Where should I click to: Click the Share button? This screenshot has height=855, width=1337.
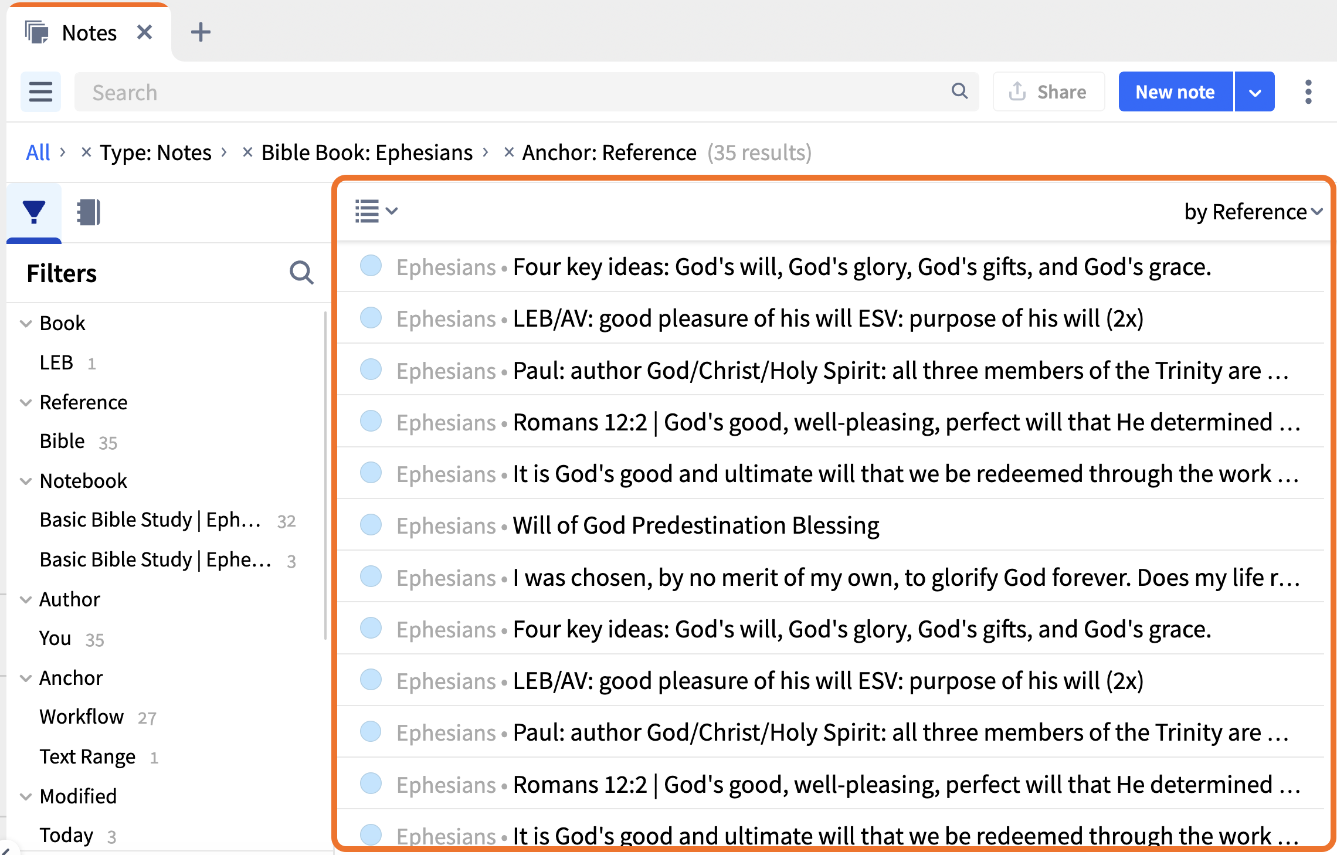(x=1048, y=92)
